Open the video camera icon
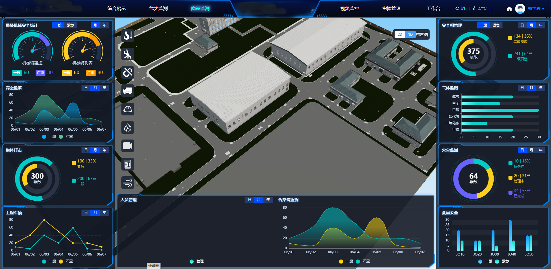551x269 pixels. pos(128,146)
